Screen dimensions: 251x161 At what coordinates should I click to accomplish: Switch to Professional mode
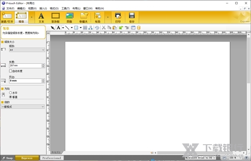click(x=52, y=158)
